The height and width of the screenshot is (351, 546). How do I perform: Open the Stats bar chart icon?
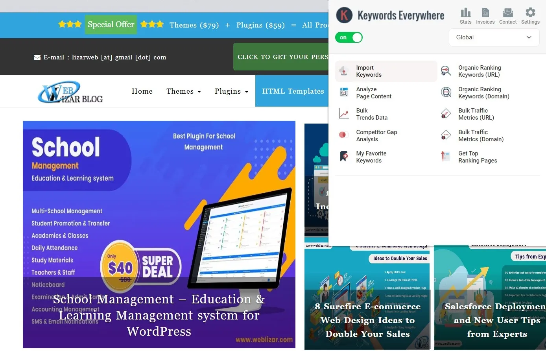click(465, 13)
